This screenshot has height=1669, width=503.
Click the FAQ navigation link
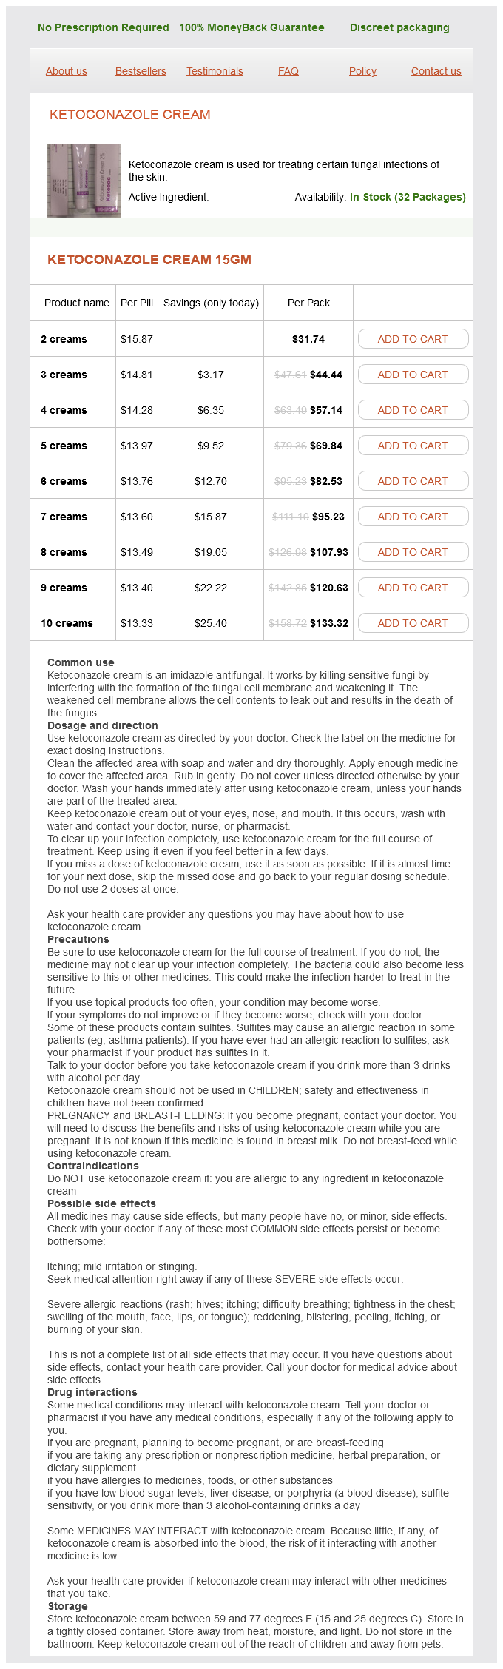coord(288,72)
